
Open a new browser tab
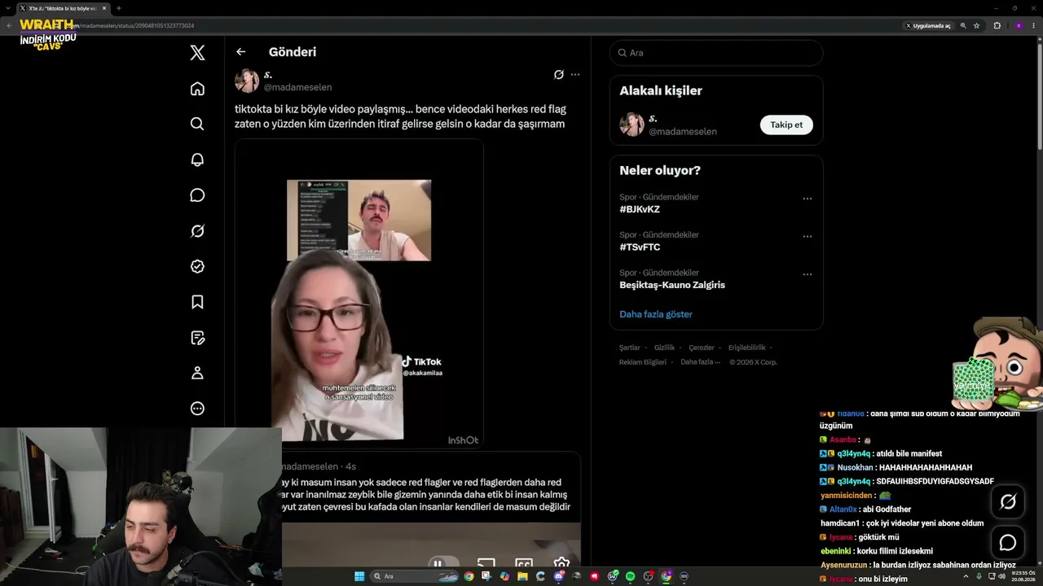(118, 8)
